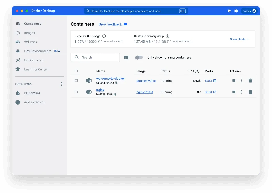Open Docker Desktop settings gear
Image resolution: width=272 pixels, height=193 pixels.
(236, 11)
